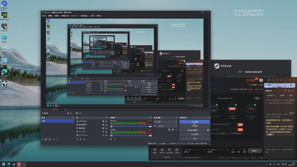The width and height of the screenshot is (297, 167).
Task: Open 帮助(H) menu in OBS
Action: [99, 16]
